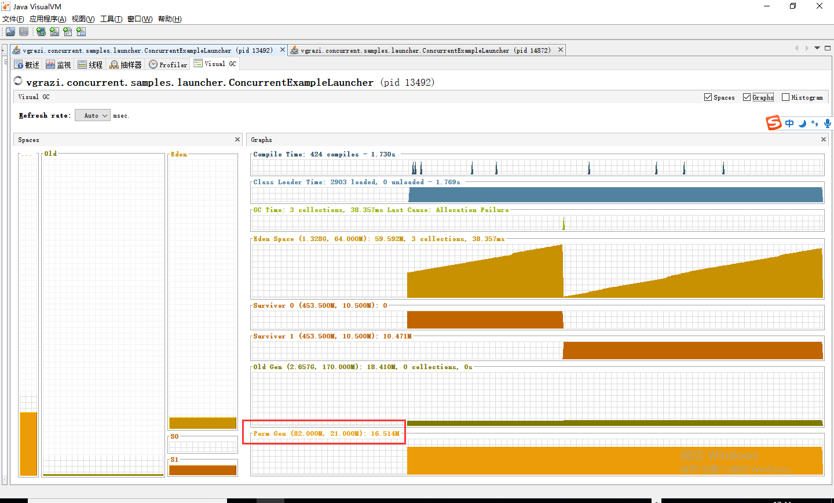Viewport: 834px width, 503px height.
Task: Click the Add Remote Host toolbar icon
Action: click(41, 32)
